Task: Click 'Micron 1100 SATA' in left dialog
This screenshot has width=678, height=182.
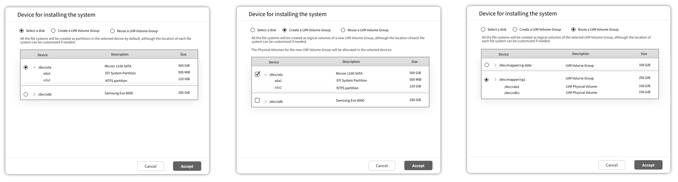Action: click(118, 66)
